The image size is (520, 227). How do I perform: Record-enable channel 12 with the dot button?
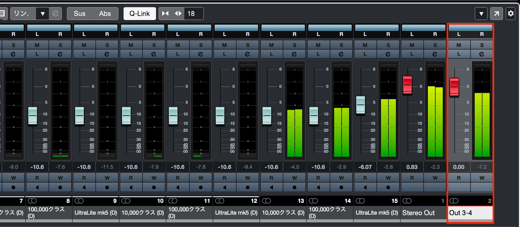pyautogui.click(x=247, y=187)
